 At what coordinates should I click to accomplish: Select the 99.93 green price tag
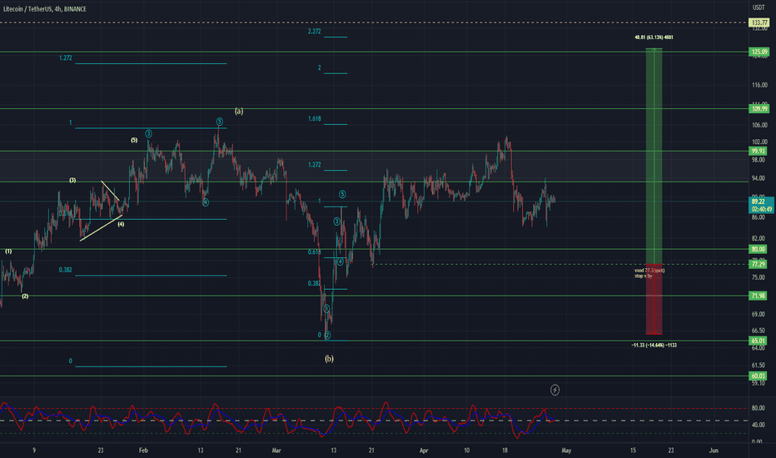pyautogui.click(x=759, y=151)
